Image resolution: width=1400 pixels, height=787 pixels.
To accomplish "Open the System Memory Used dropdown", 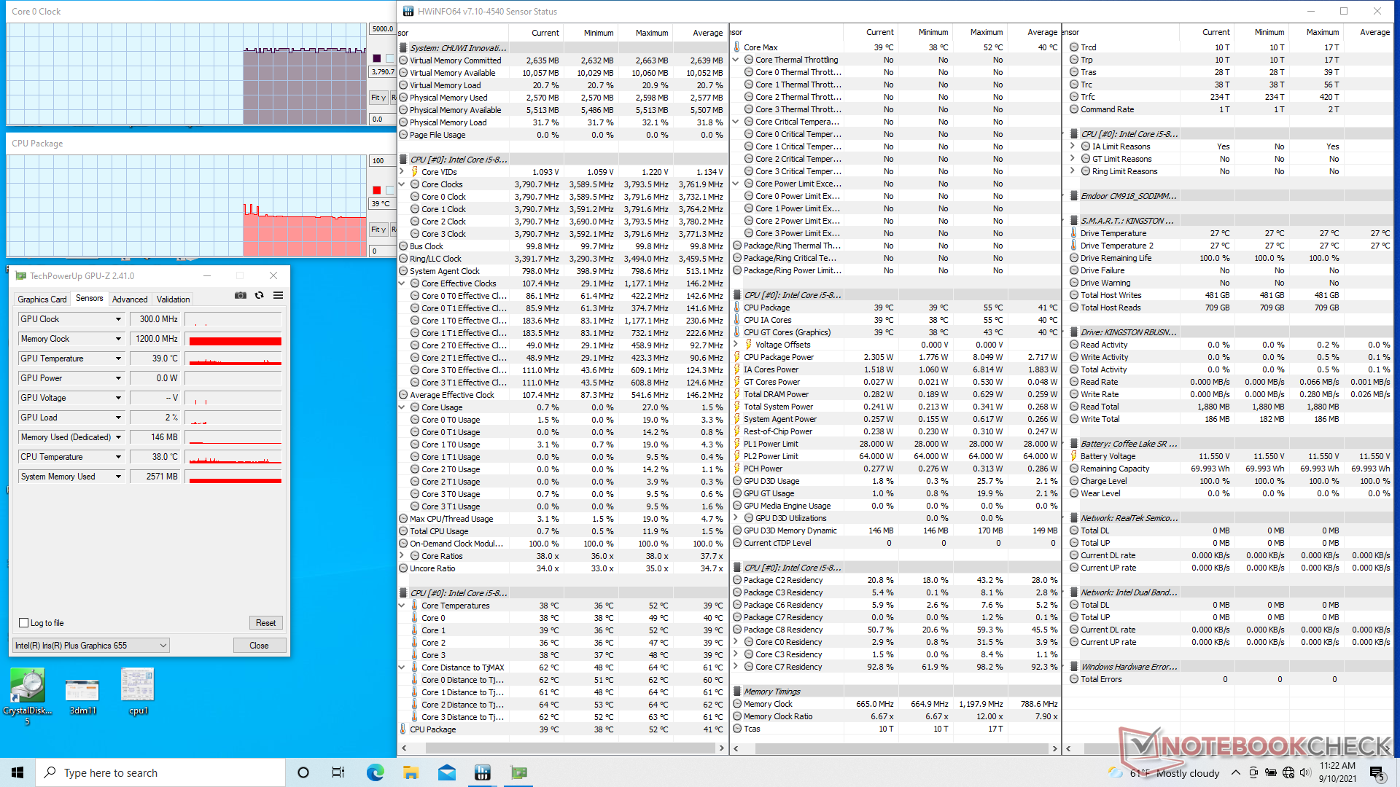I will [x=118, y=477].
